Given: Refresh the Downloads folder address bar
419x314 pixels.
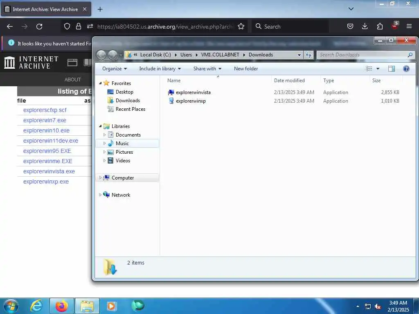Looking at the screenshot, I should click(x=309, y=55).
